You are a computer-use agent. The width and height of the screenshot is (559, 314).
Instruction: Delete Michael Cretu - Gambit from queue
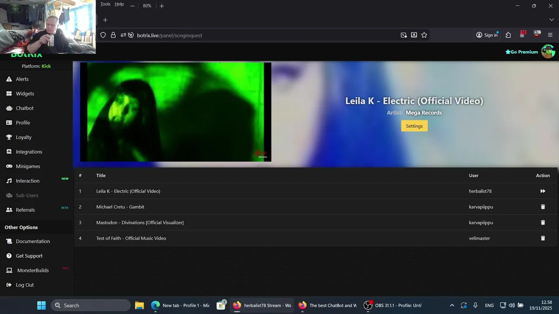[543, 207]
